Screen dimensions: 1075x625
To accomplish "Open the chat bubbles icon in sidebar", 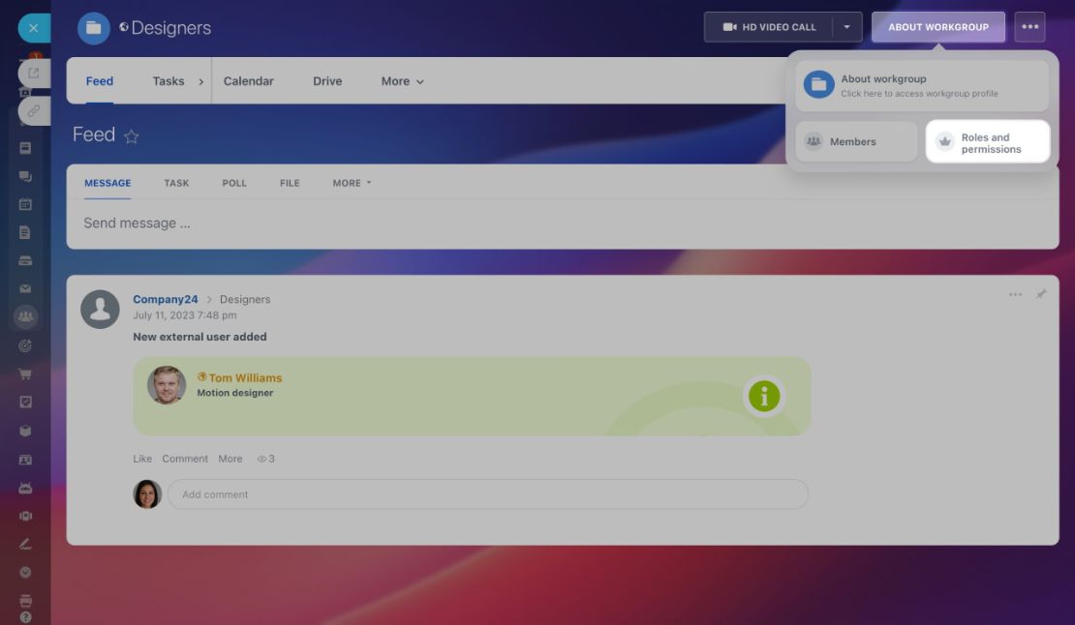I will point(25,177).
